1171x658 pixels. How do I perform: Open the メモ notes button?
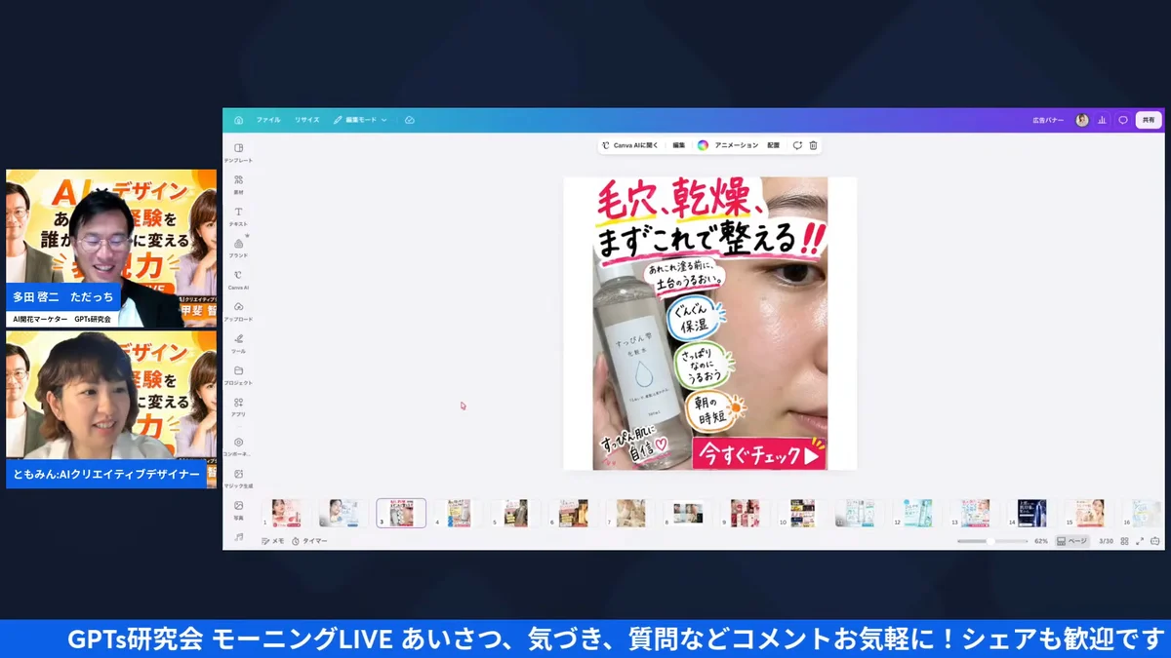273,541
